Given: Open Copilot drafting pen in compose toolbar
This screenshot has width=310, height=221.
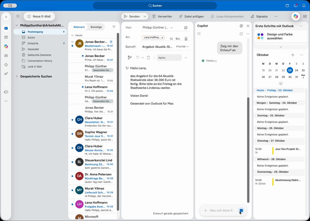Looking at the screenshot, I should pos(130,58).
